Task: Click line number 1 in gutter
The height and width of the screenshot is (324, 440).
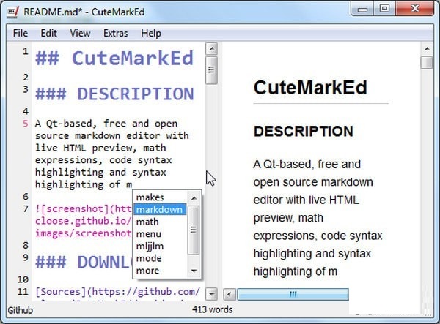Action: 26,51
